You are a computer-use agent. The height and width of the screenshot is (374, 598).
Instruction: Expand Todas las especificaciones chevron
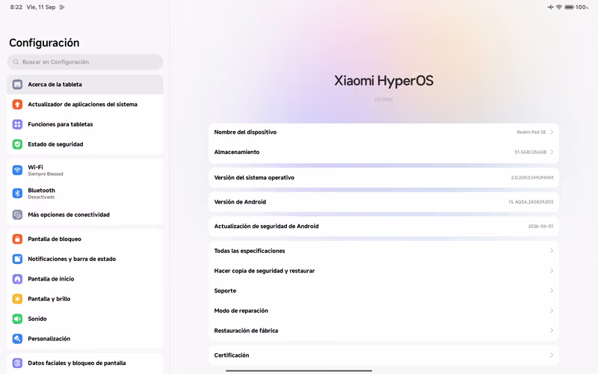pos(552,251)
